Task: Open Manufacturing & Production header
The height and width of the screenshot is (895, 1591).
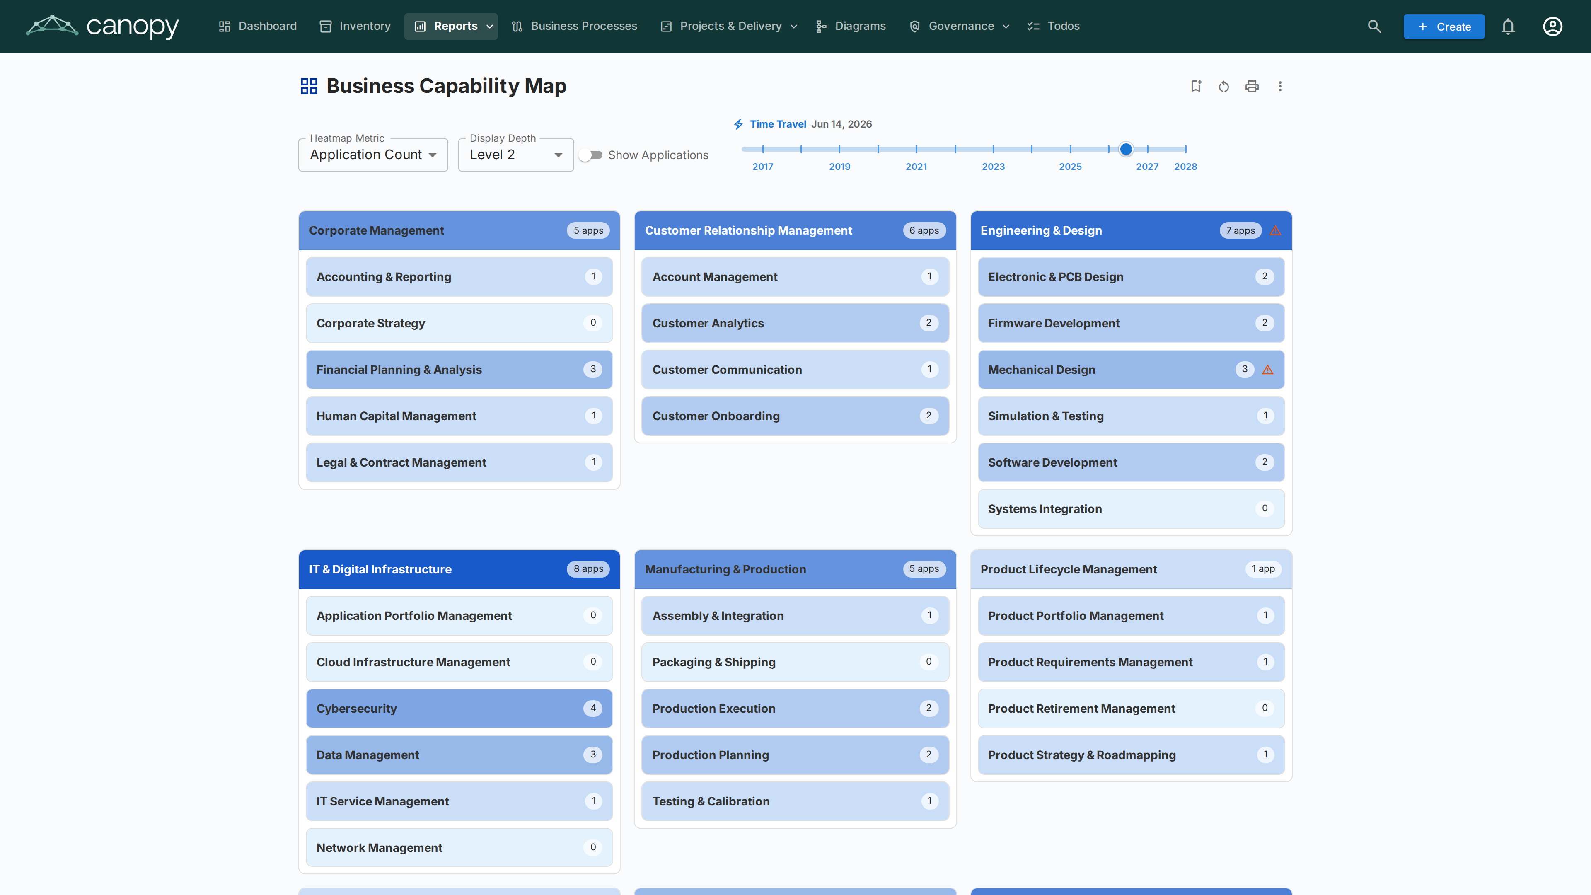Action: click(795, 569)
